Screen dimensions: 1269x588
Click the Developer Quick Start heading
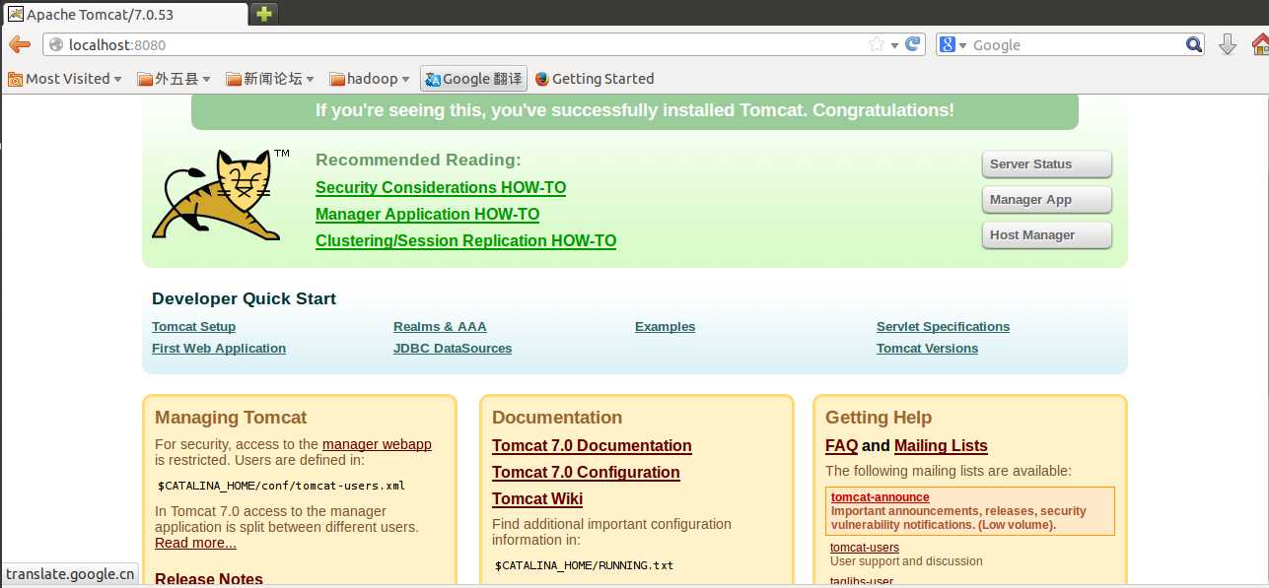(244, 298)
